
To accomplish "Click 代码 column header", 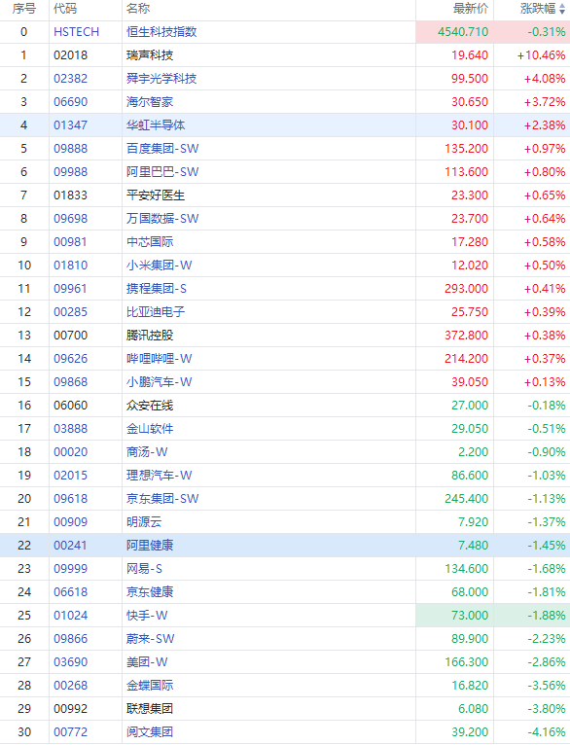I will tap(65, 9).
